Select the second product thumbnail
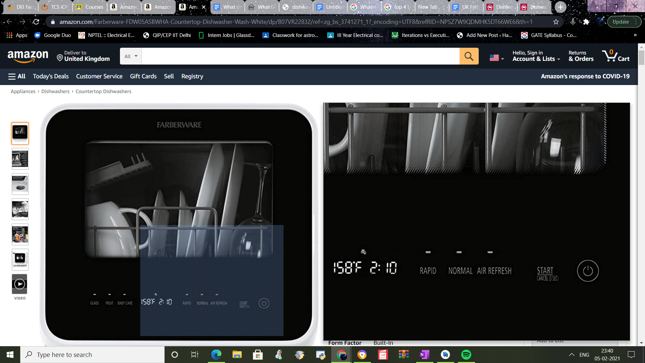The height and width of the screenshot is (363, 645). [20, 159]
